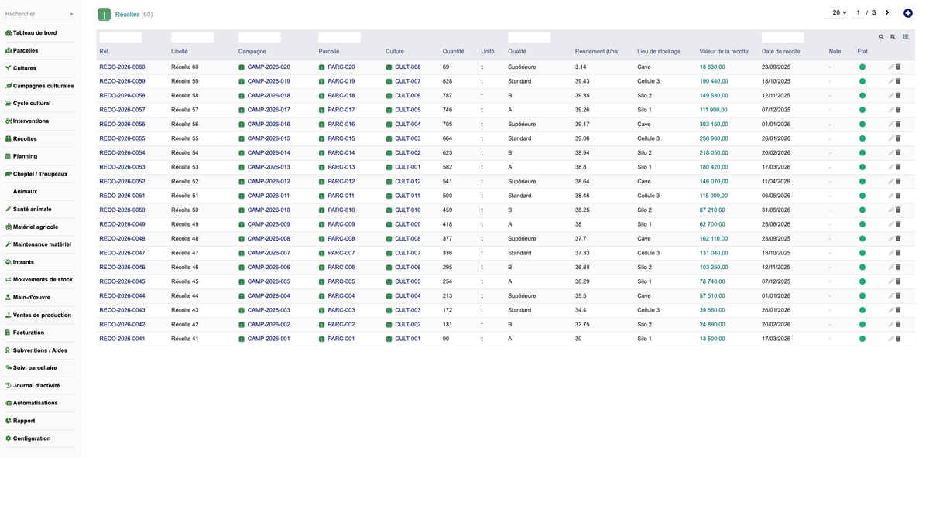Click the Tableau de bord sidebar icon
The height and width of the screenshot is (522, 929).
[x=9, y=33]
